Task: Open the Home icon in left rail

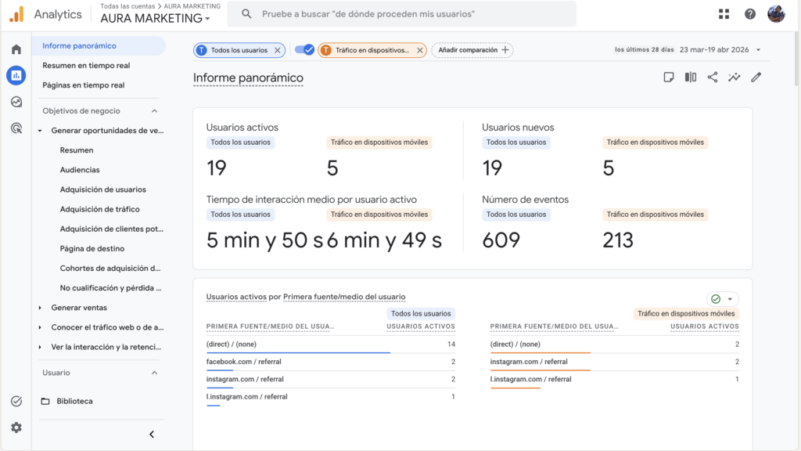Action: coord(16,49)
